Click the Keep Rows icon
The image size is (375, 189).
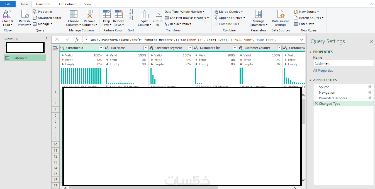click(x=107, y=14)
